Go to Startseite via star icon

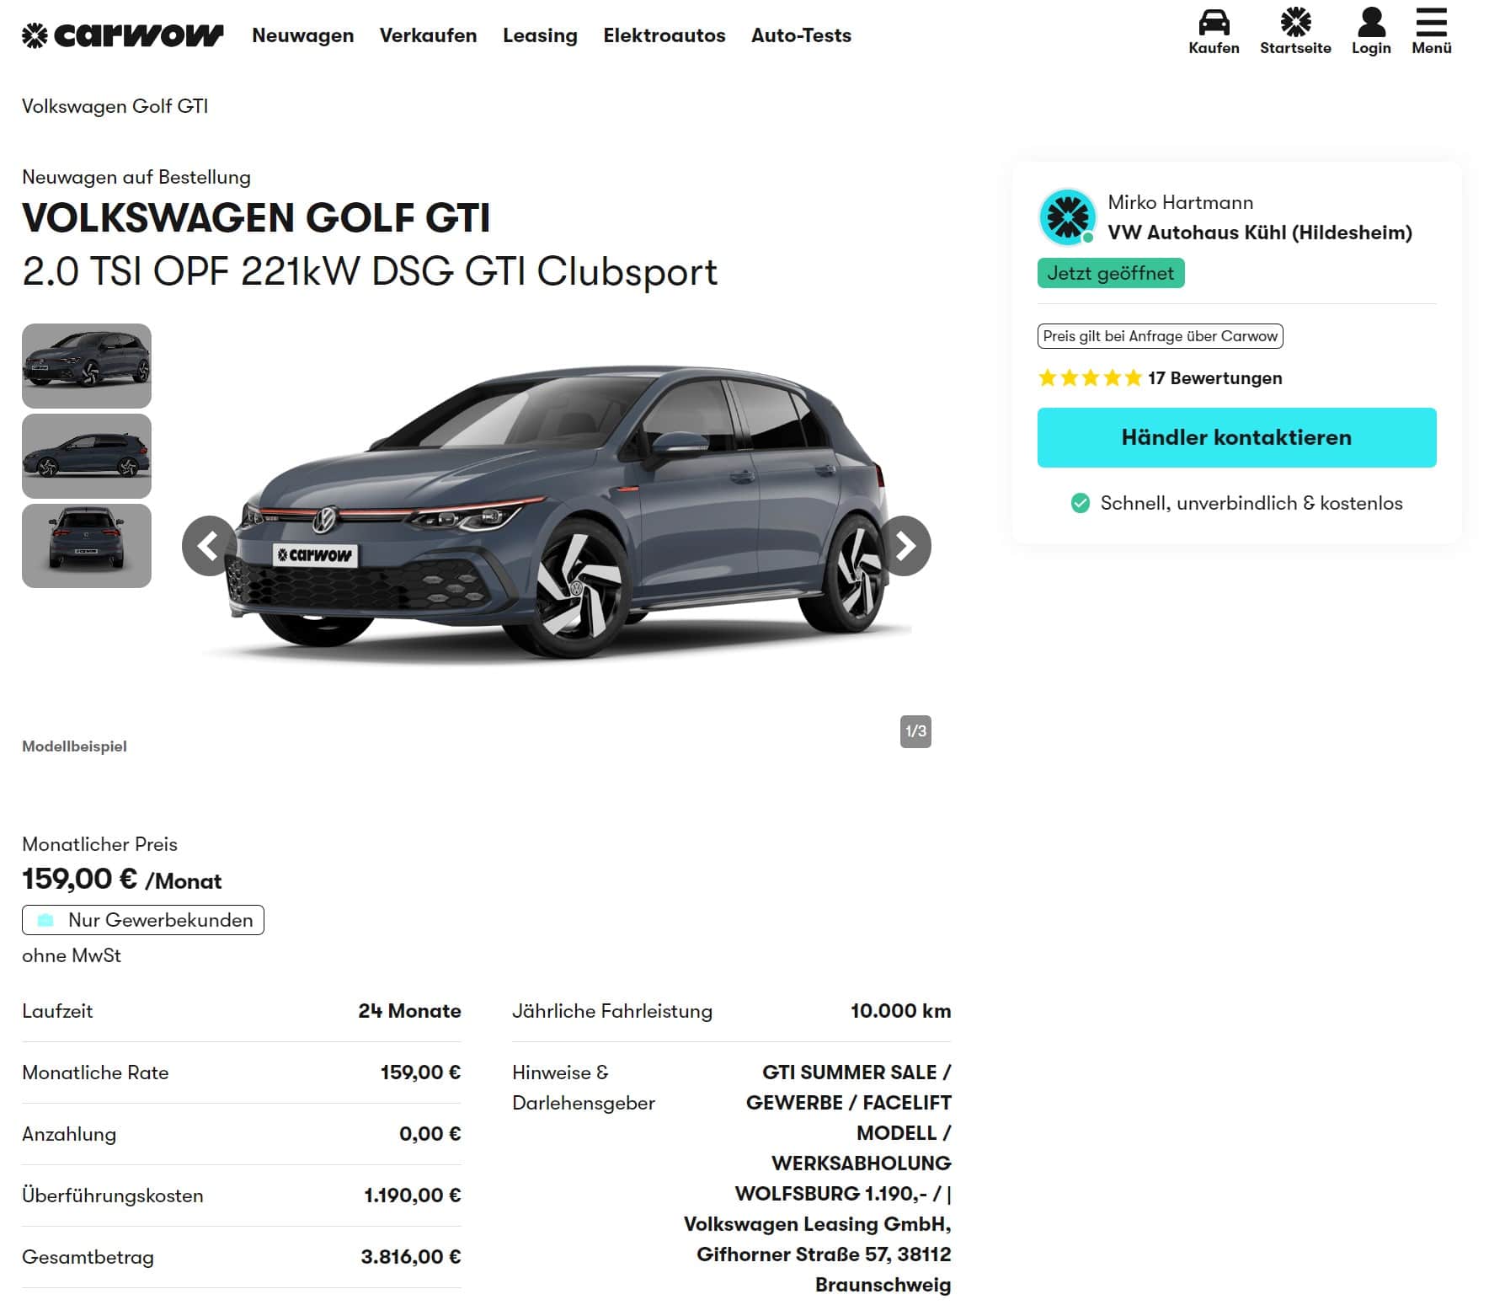pos(1295,22)
